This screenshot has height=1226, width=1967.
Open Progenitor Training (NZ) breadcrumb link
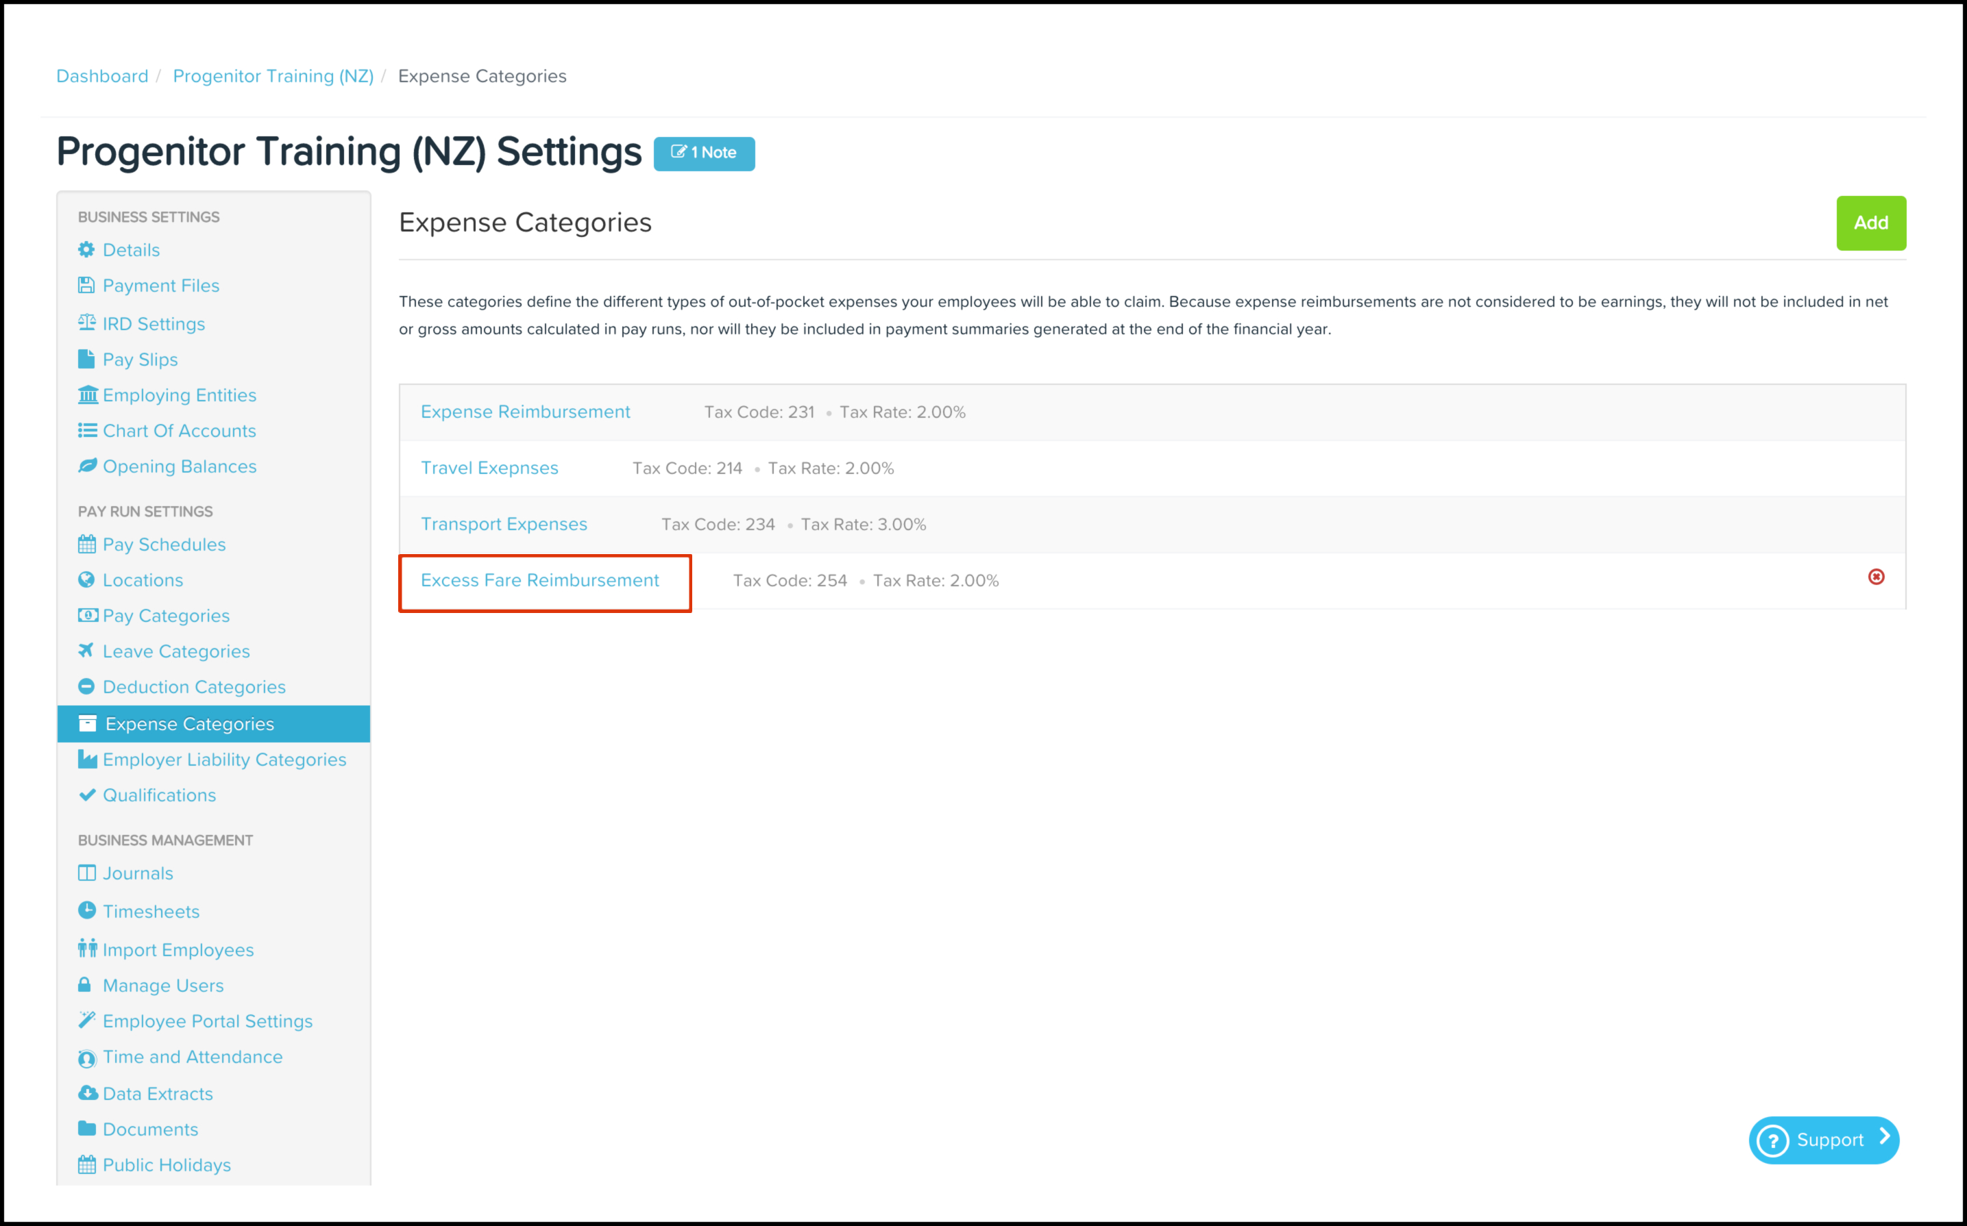[273, 76]
